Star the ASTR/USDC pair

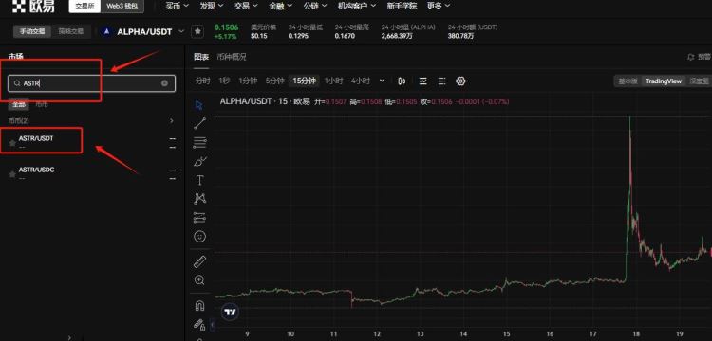pyautogui.click(x=12, y=174)
